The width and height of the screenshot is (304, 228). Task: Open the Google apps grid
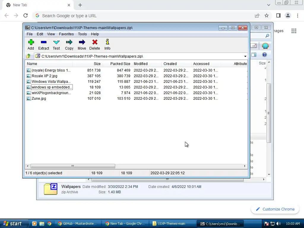coord(294,31)
